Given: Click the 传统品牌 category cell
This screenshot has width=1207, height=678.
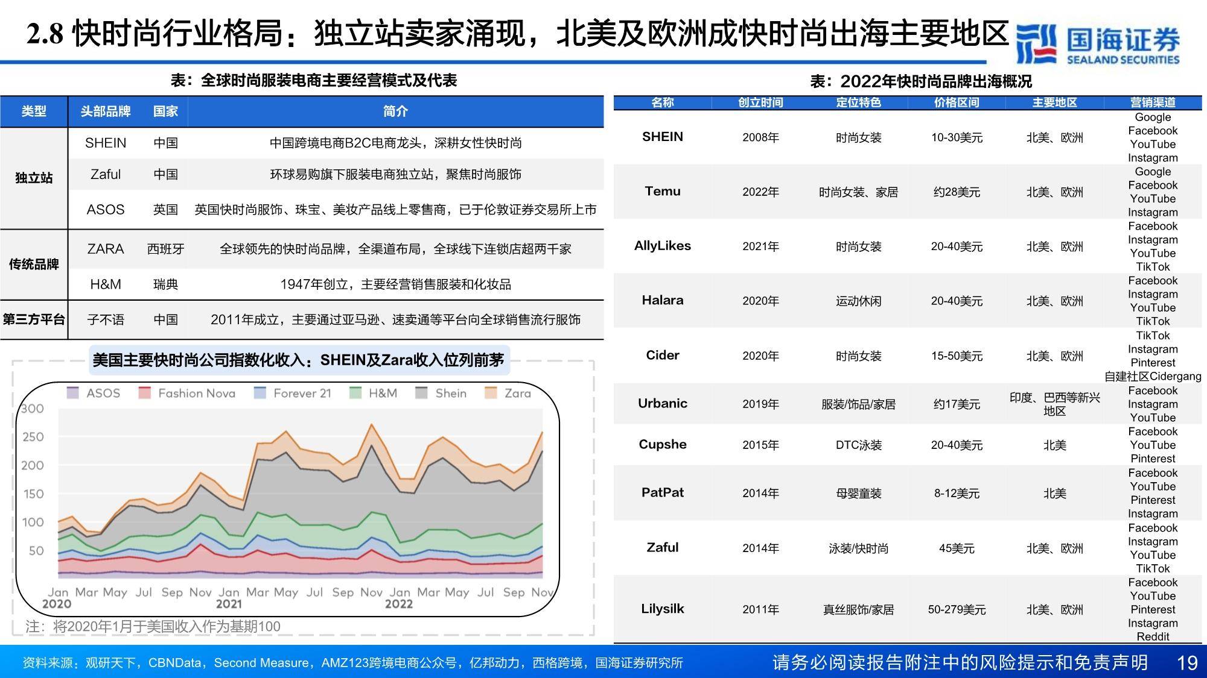Looking at the screenshot, I should (34, 264).
